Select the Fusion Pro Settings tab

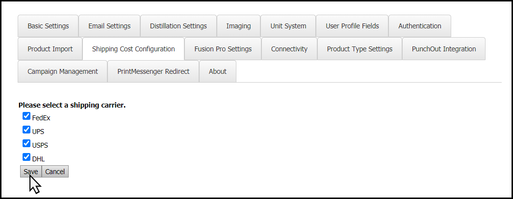223,49
